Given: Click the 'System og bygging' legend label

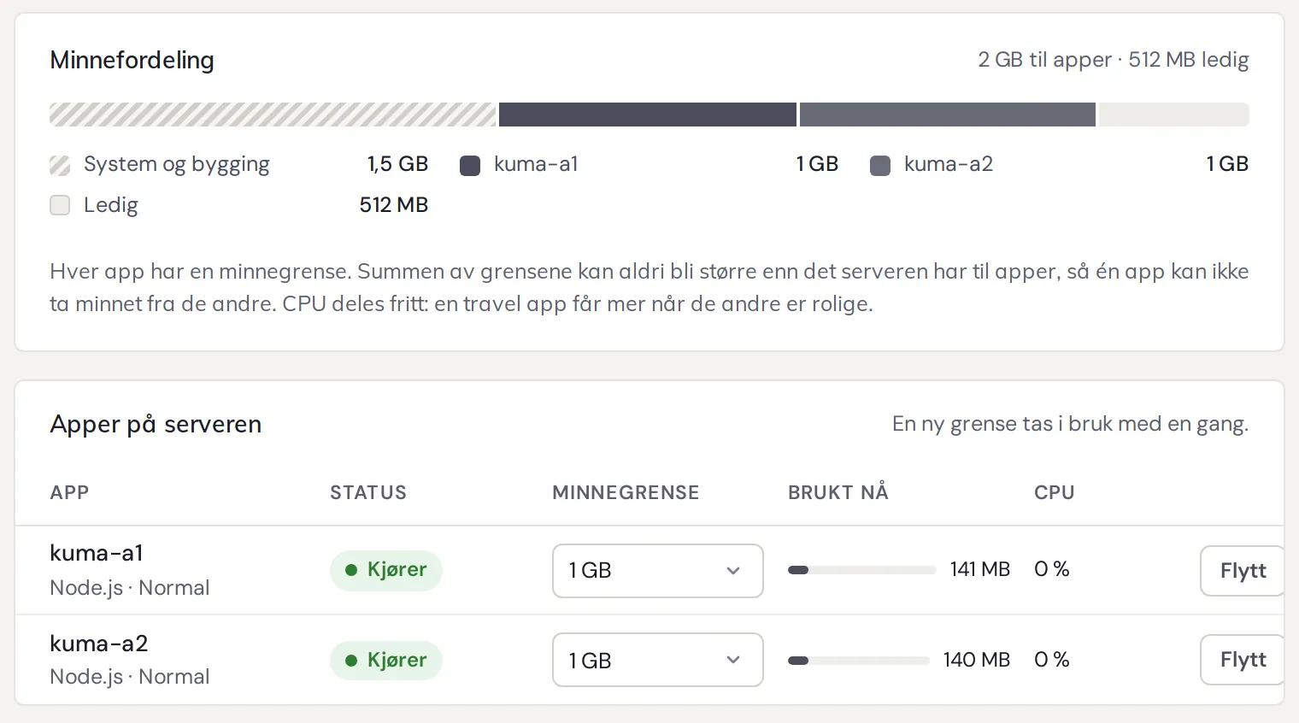Looking at the screenshot, I should pos(177,164).
